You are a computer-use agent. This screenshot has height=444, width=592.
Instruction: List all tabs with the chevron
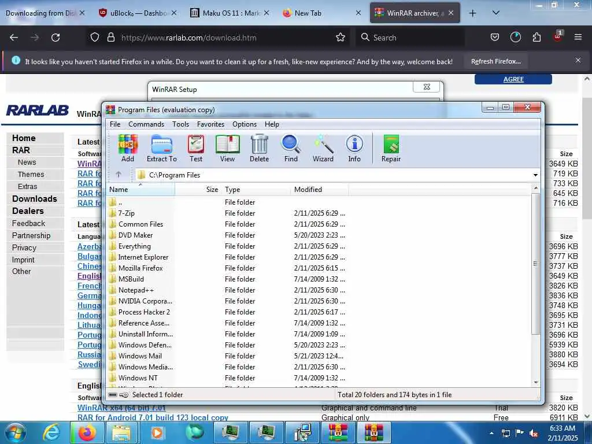496,13
